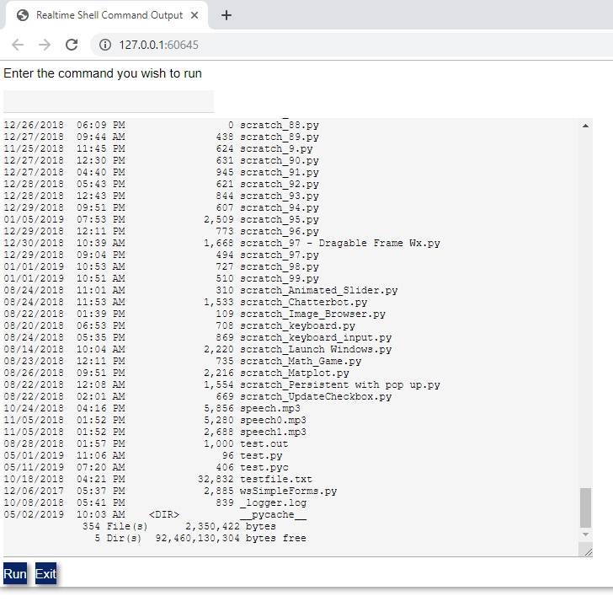Click the '2,350,422 bytes' total text

click(x=231, y=526)
